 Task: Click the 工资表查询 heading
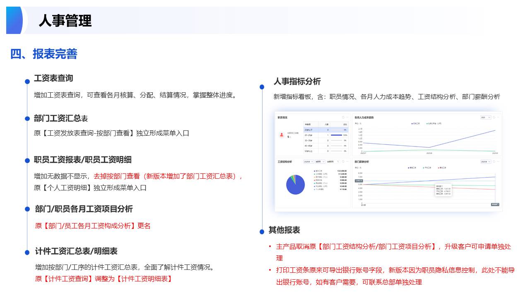(53, 78)
